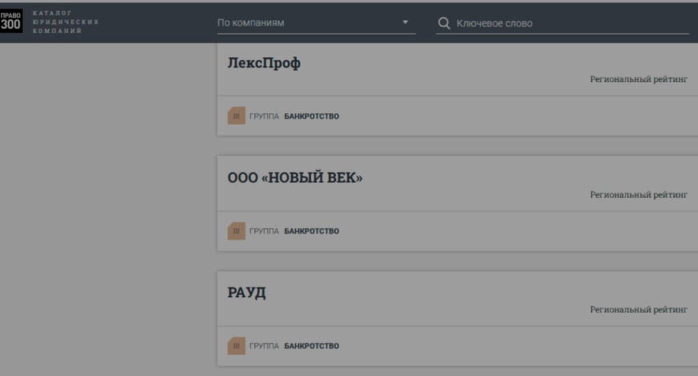Click the Право 300 logo
The width and height of the screenshot is (698, 376).
[x=12, y=22]
